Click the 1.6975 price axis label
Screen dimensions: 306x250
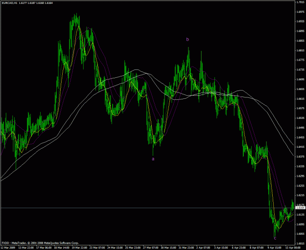[x=300, y=12]
